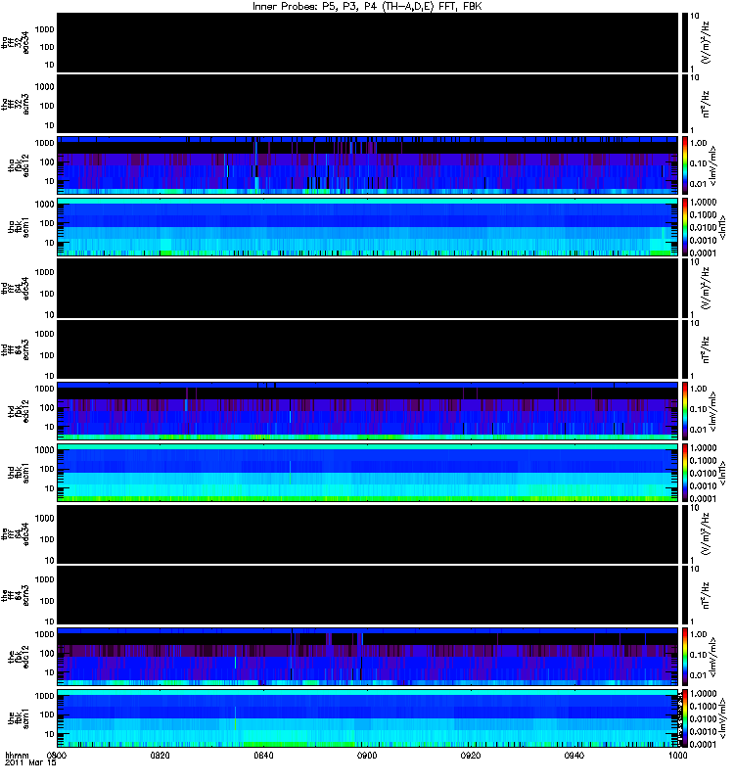Click the 'tha fbk edc12' y-axis label
This screenshot has width=734, height=783.
(19, 164)
